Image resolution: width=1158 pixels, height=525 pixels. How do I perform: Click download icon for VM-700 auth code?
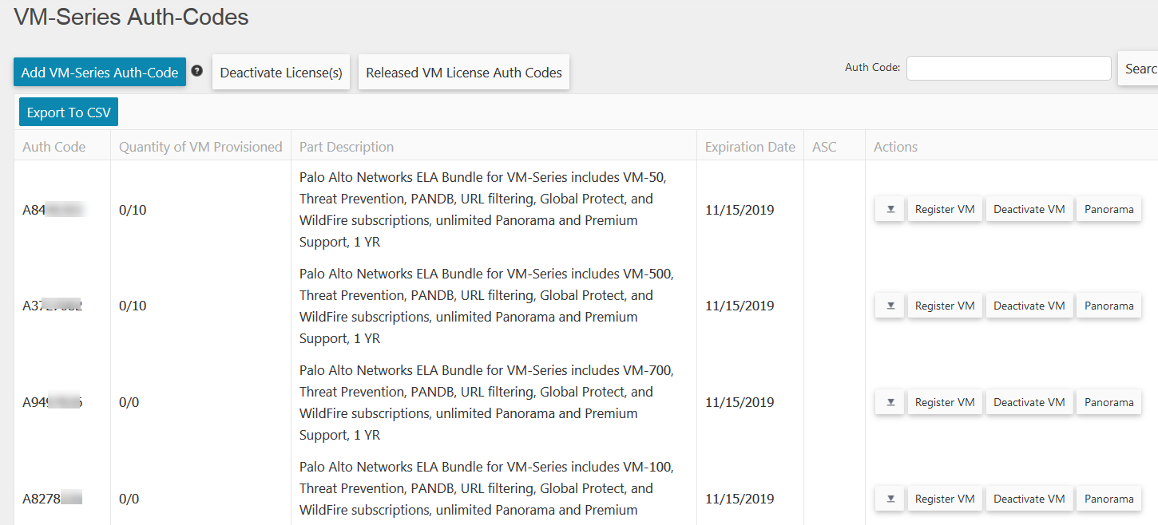890,403
